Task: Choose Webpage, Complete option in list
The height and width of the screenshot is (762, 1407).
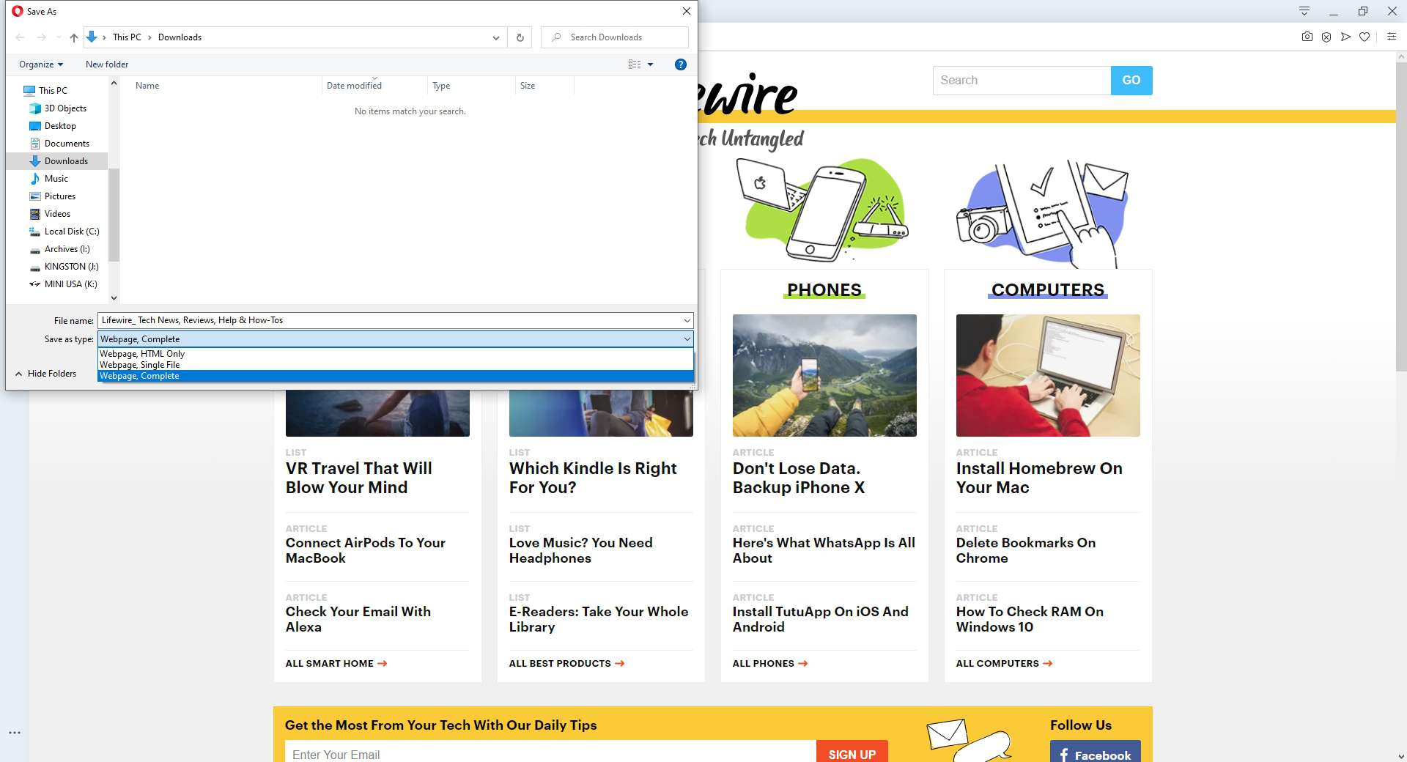Action: (396, 376)
